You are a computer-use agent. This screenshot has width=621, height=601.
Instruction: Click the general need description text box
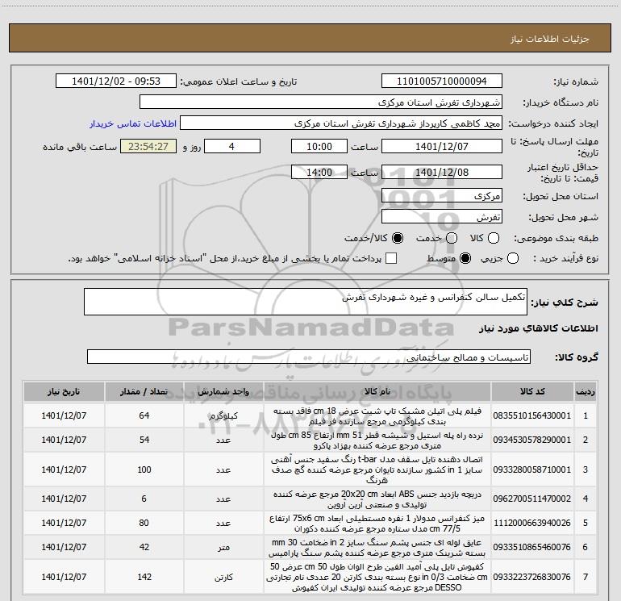point(306,302)
